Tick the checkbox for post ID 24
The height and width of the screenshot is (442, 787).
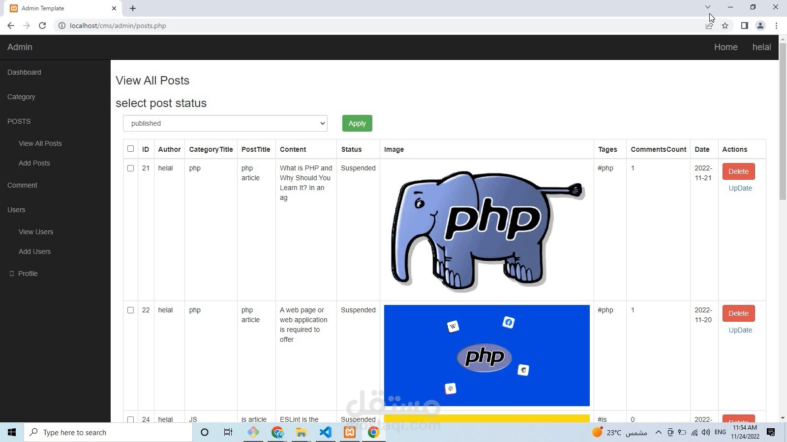click(130, 419)
